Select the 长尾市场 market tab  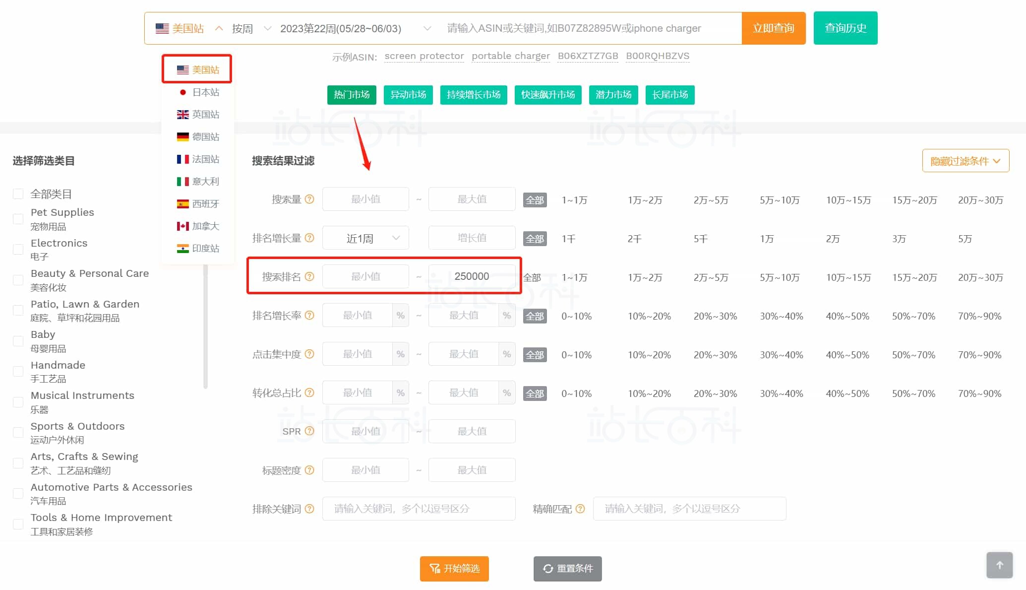[x=669, y=95]
